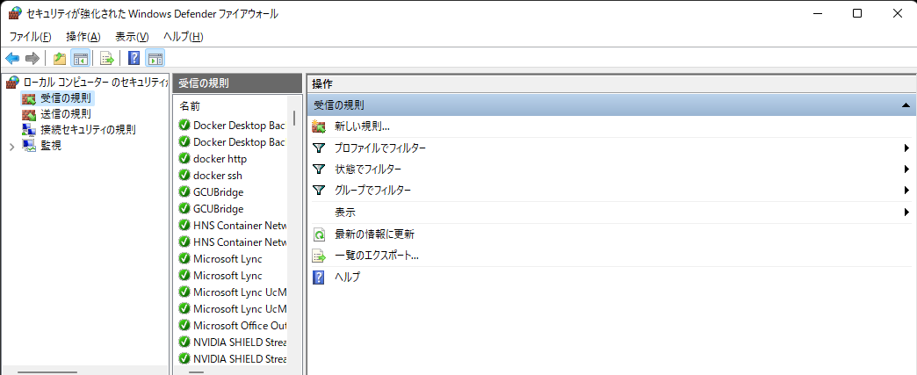Click the back arrow toolbar icon
This screenshot has height=375, width=917.
12,59
